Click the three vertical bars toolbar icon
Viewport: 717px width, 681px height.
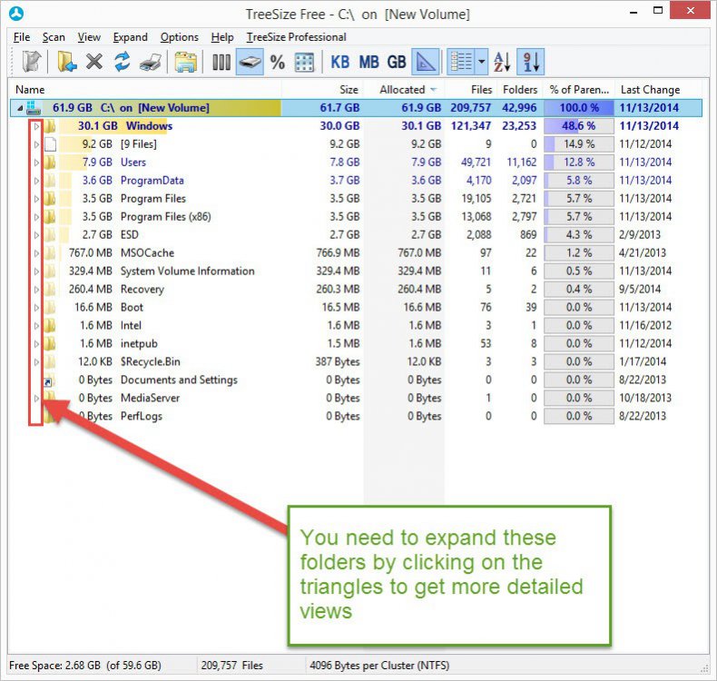(x=221, y=63)
